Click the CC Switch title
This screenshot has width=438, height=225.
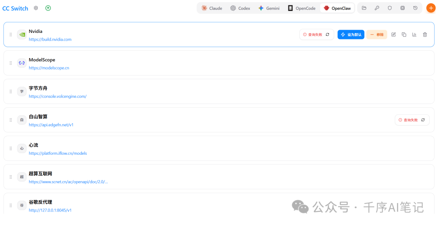point(15,9)
